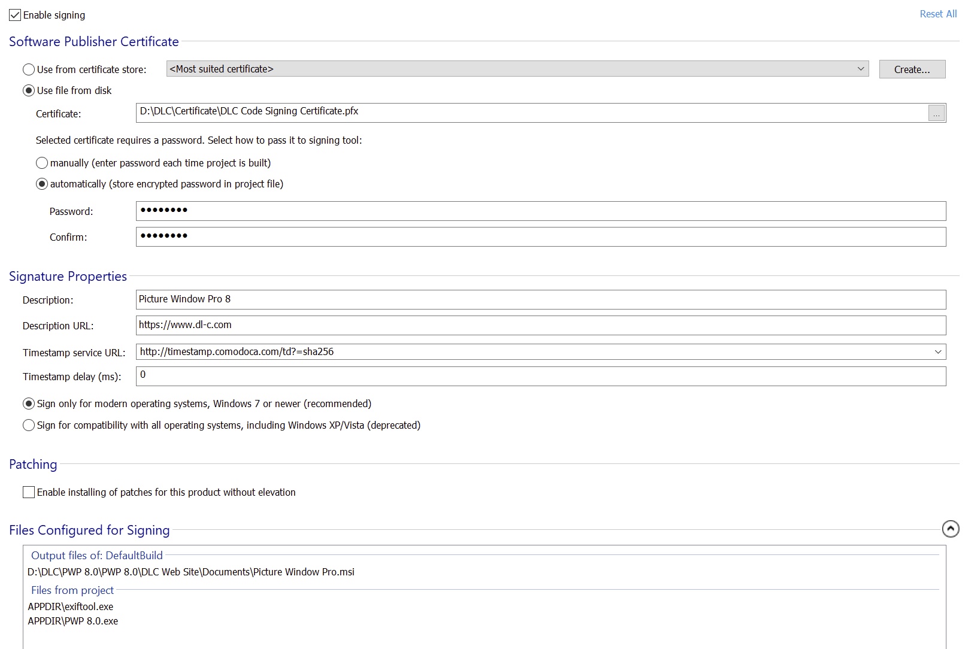Select APPDIR\exiftool.exe in files list
This screenshot has width=971, height=649.
[71, 606]
